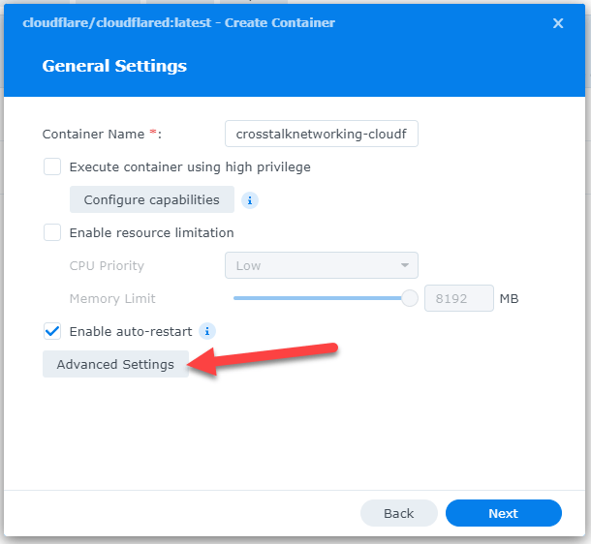The height and width of the screenshot is (544, 591).
Task: Focus the 8192 MB memory field
Action: pyautogui.click(x=458, y=298)
